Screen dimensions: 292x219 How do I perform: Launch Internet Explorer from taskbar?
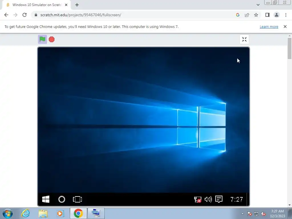coord(25,213)
